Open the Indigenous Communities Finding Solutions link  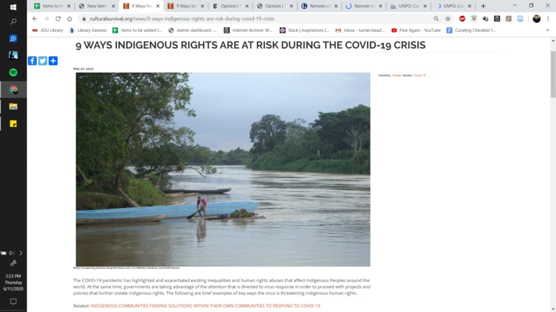[x=205, y=306]
